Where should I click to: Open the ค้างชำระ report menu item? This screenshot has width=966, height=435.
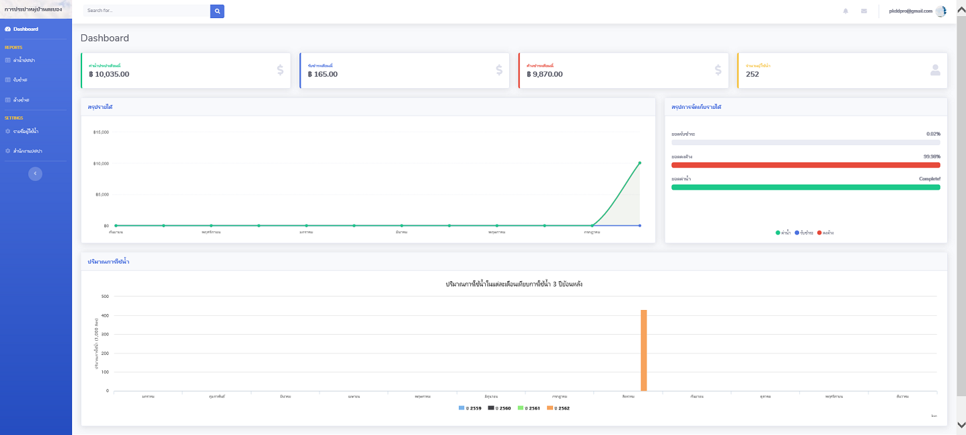21,100
